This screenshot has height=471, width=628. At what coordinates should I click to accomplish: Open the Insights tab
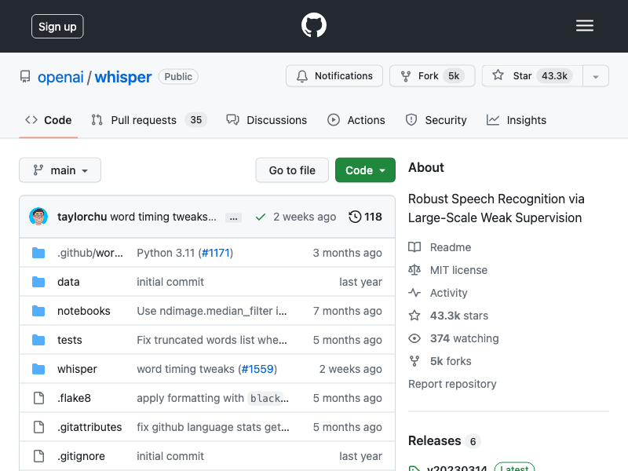[x=517, y=120]
